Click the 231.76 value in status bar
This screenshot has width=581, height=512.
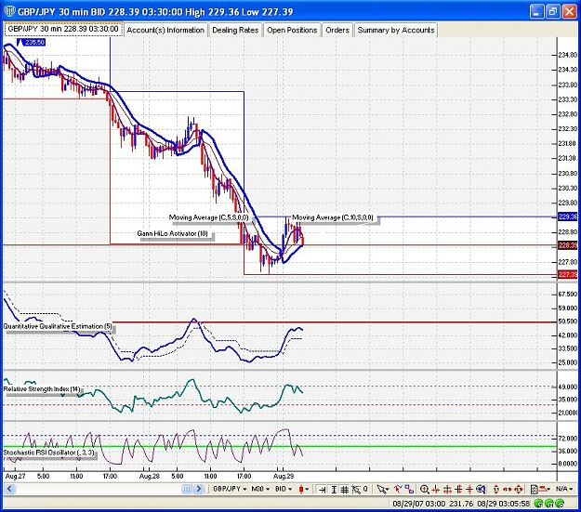pos(461,504)
